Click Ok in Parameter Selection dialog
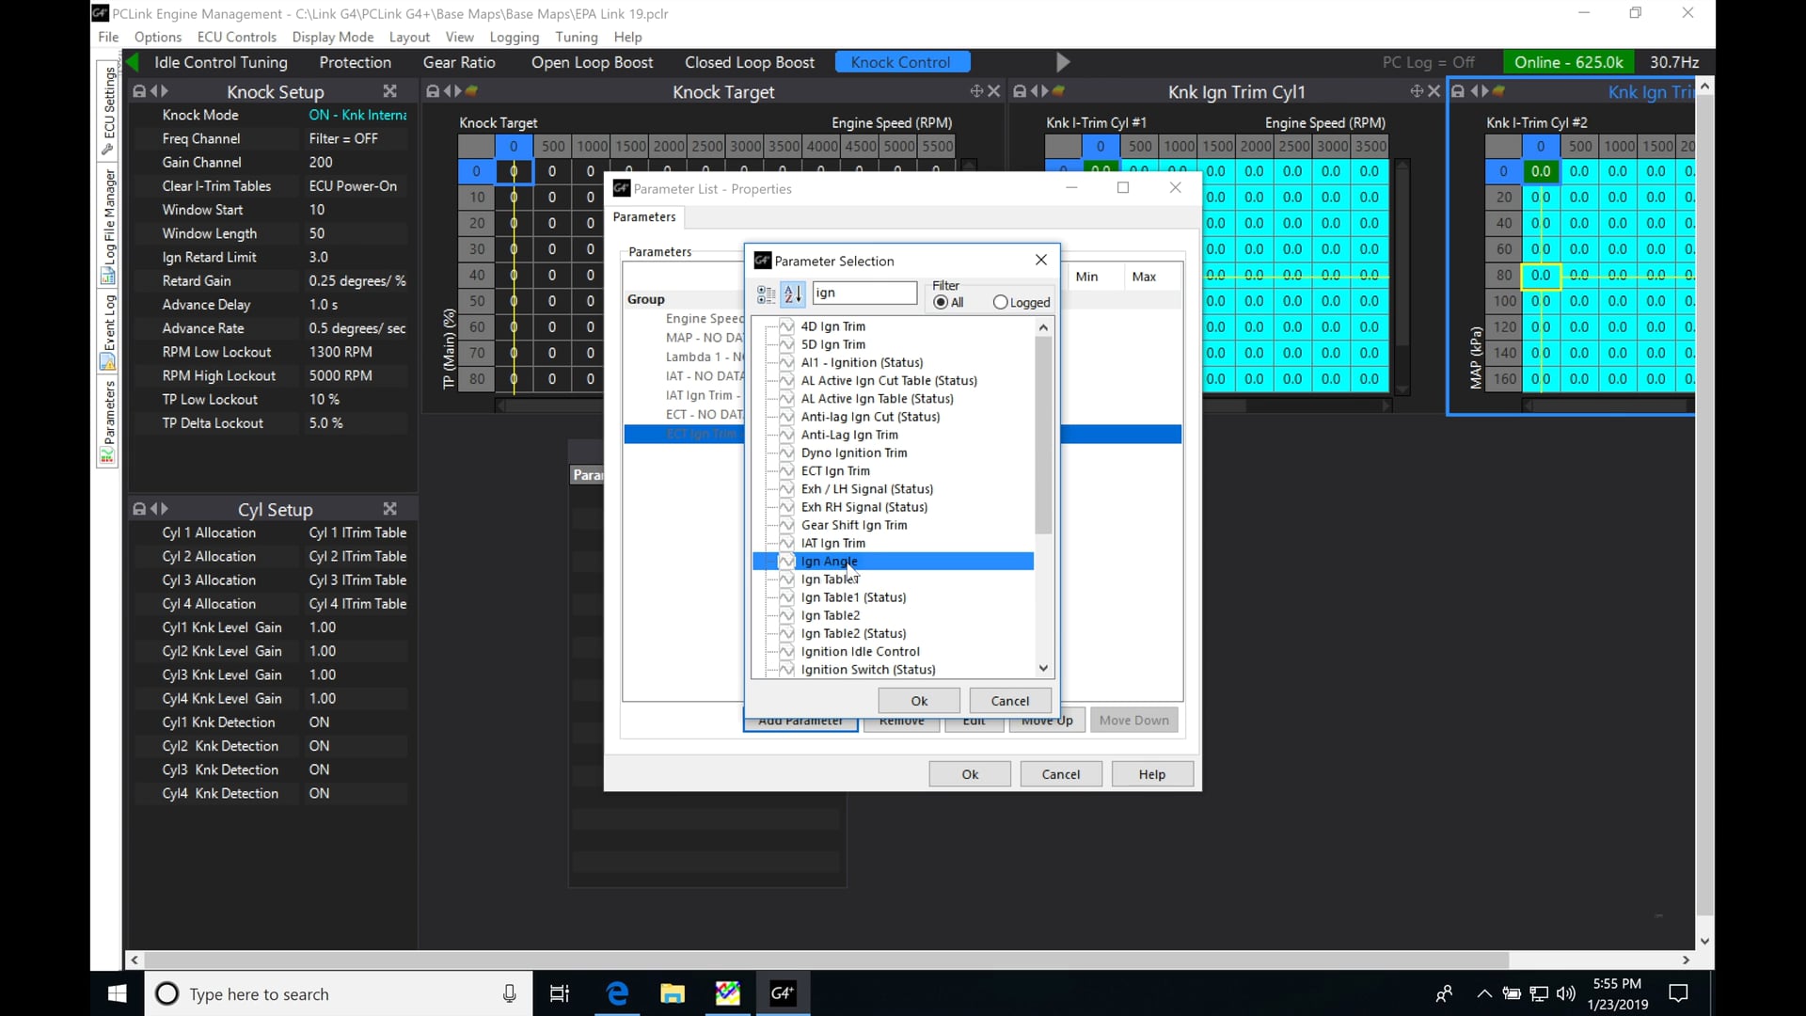 click(919, 701)
